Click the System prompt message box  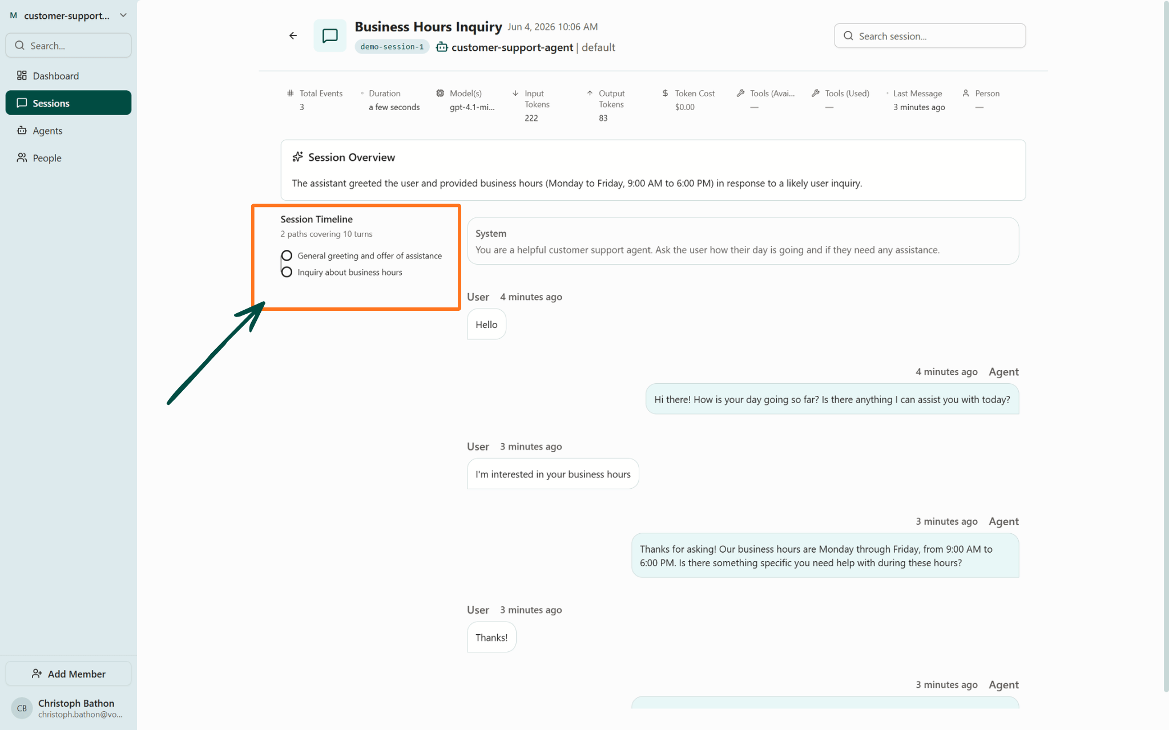(x=743, y=241)
